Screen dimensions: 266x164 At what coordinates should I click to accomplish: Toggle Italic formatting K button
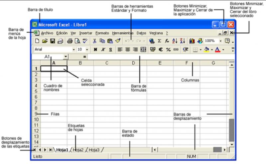pos(103,50)
